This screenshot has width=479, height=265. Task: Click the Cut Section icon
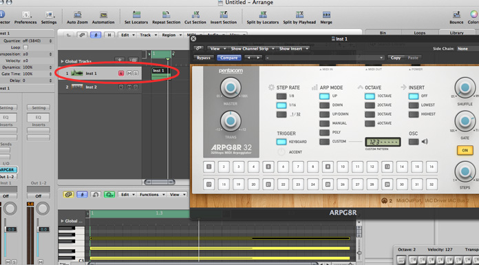pyautogui.click(x=195, y=14)
